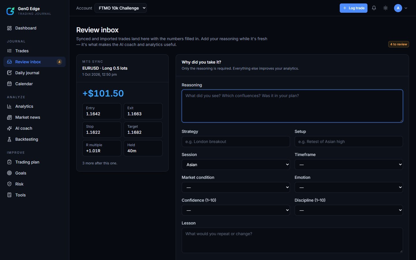Click the '3 more after this one.' text
The image size is (416, 260).
tap(100, 163)
